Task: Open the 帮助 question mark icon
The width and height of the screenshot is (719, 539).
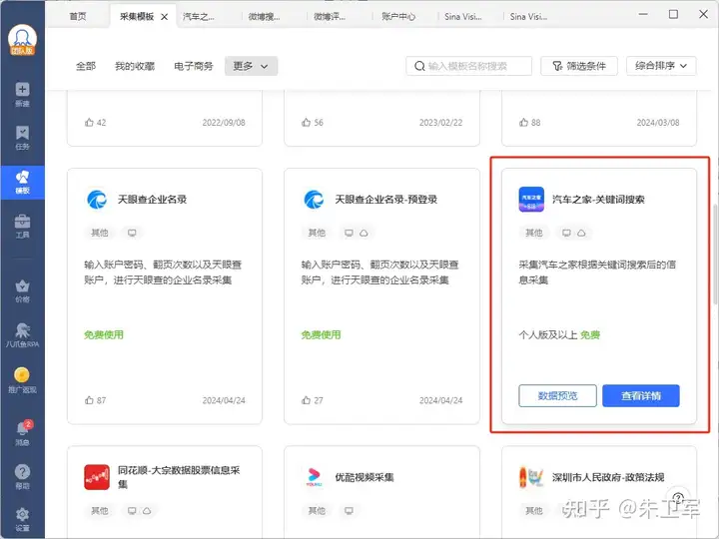Action: click(x=22, y=477)
